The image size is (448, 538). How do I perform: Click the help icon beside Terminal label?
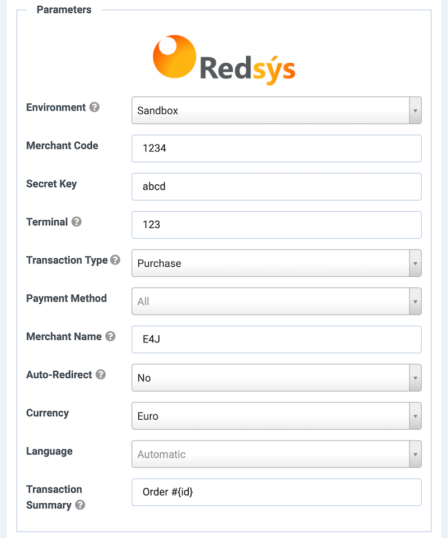click(77, 222)
